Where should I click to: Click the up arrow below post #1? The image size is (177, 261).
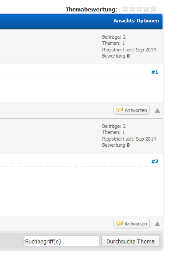(157, 111)
